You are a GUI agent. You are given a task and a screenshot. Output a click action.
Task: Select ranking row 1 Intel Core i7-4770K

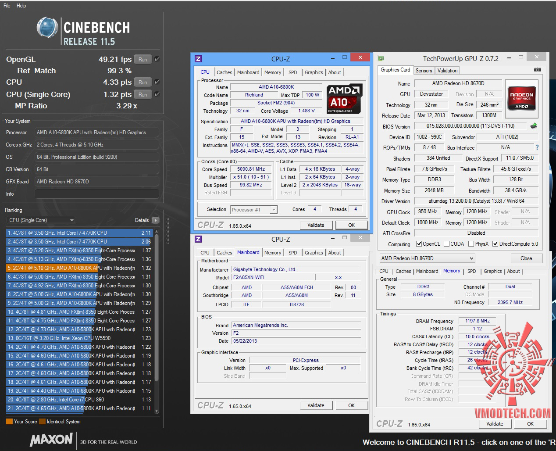pos(79,233)
